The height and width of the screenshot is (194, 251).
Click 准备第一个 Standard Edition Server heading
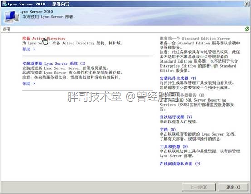click(x=195, y=39)
